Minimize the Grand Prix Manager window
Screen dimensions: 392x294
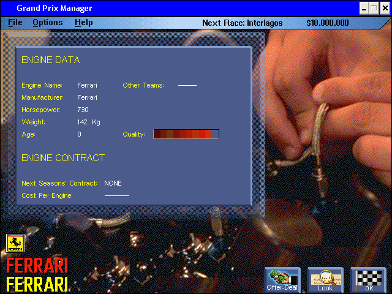tap(364, 8)
